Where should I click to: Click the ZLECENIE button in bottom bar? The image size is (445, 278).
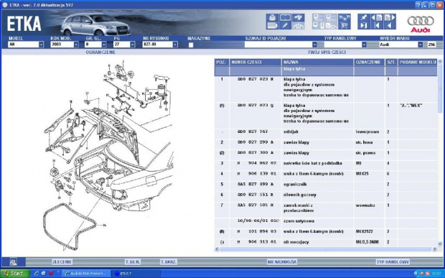pyautogui.click(x=62, y=261)
